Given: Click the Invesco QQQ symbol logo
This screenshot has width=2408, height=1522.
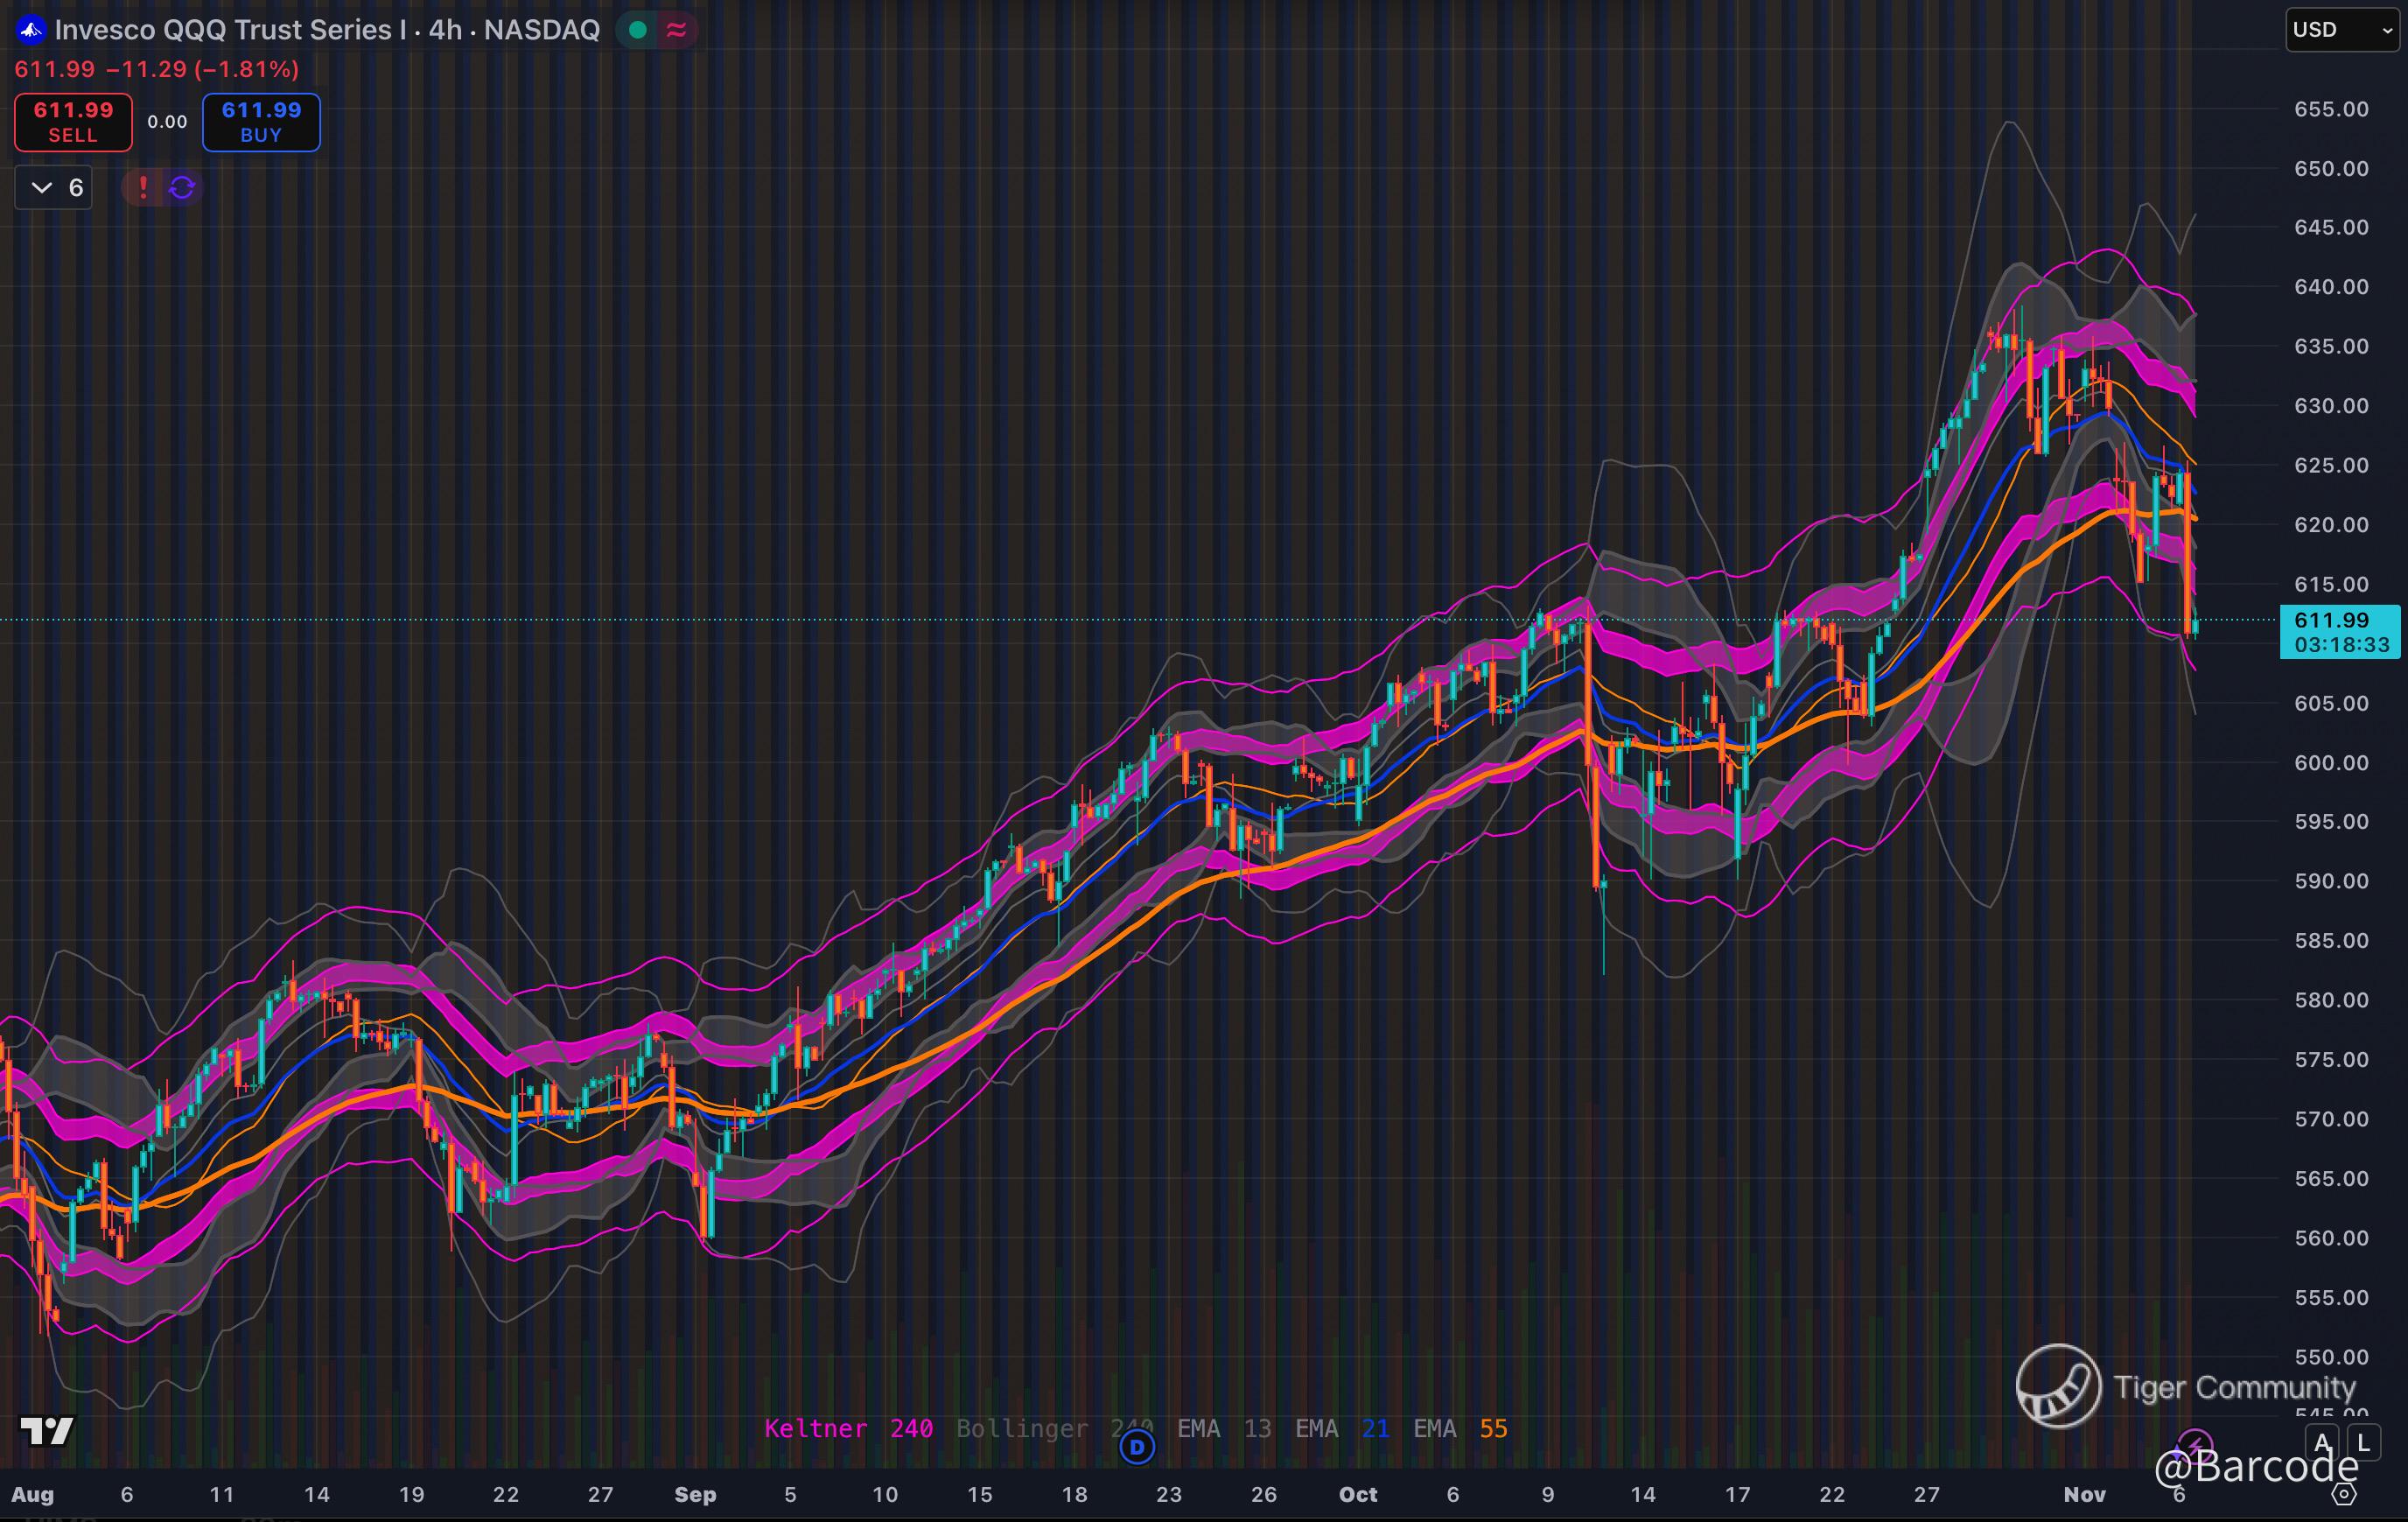Looking at the screenshot, I should 31,30.
